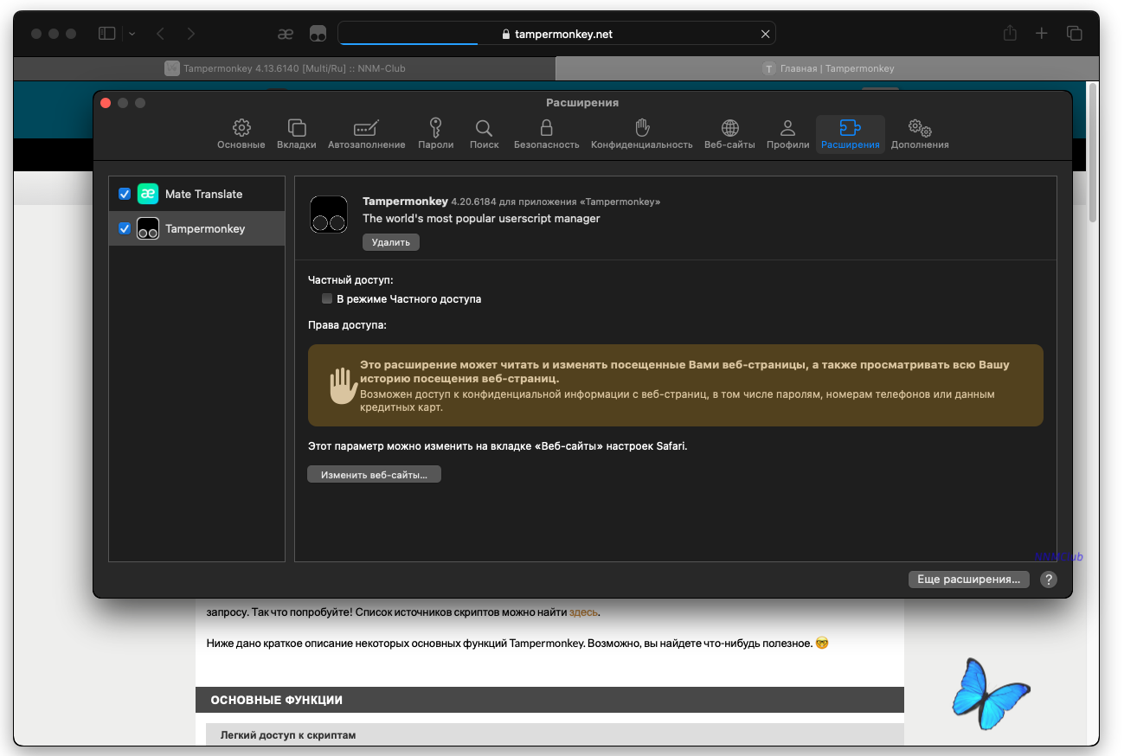
Task: Disable the Mate Translate extension checkbox
Action: [x=125, y=194]
